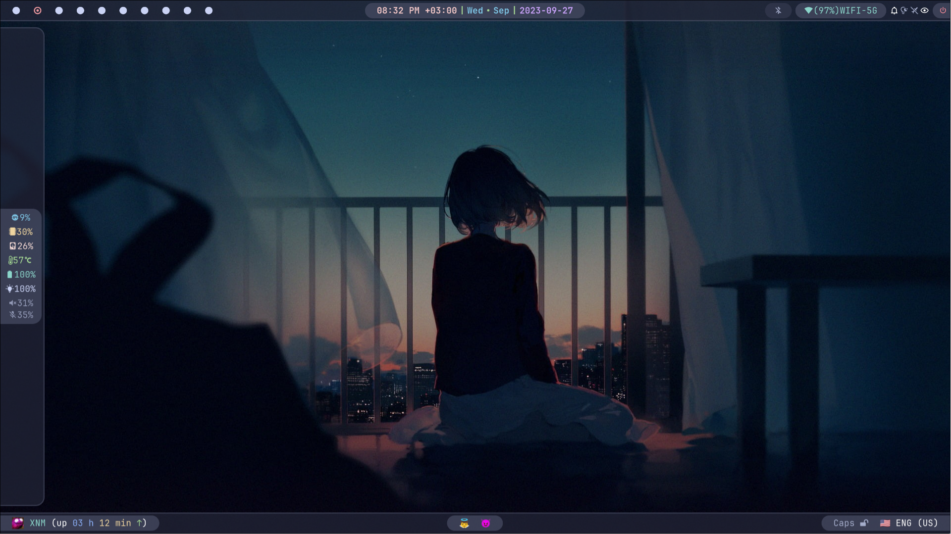Click the purple devil emoji icon

486,523
